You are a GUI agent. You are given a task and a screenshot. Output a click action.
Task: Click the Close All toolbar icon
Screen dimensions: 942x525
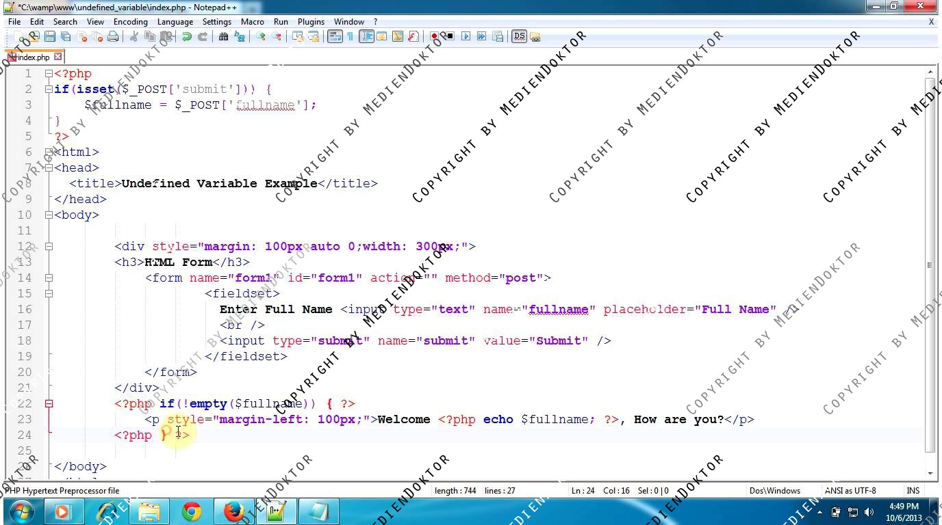tap(97, 36)
